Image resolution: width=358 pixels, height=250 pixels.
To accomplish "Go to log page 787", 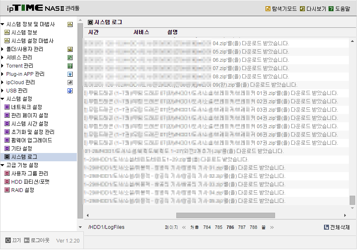I will [x=242, y=227].
